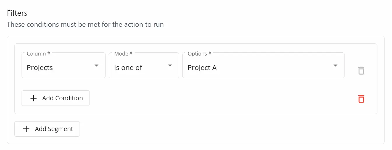Remove the segment using red trash icon
Viewport: 392px width, 150px height.
(361, 99)
